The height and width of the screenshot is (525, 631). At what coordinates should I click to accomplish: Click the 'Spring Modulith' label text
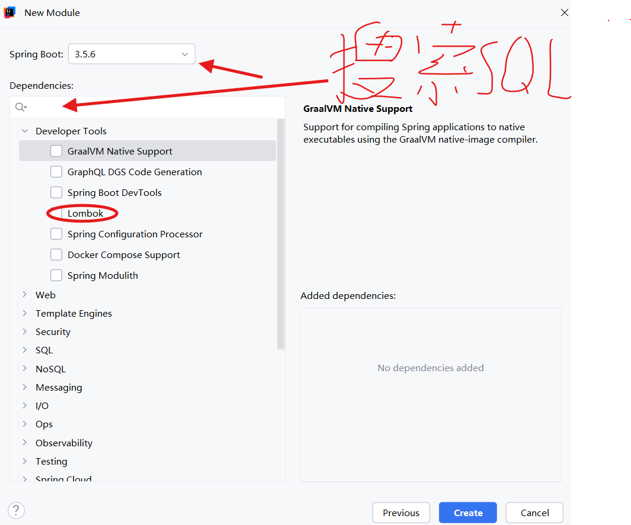[x=103, y=275]
